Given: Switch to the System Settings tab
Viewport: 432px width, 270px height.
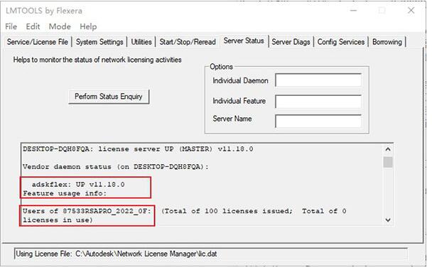Looking at the screenshot, I should tap(99, 42).
